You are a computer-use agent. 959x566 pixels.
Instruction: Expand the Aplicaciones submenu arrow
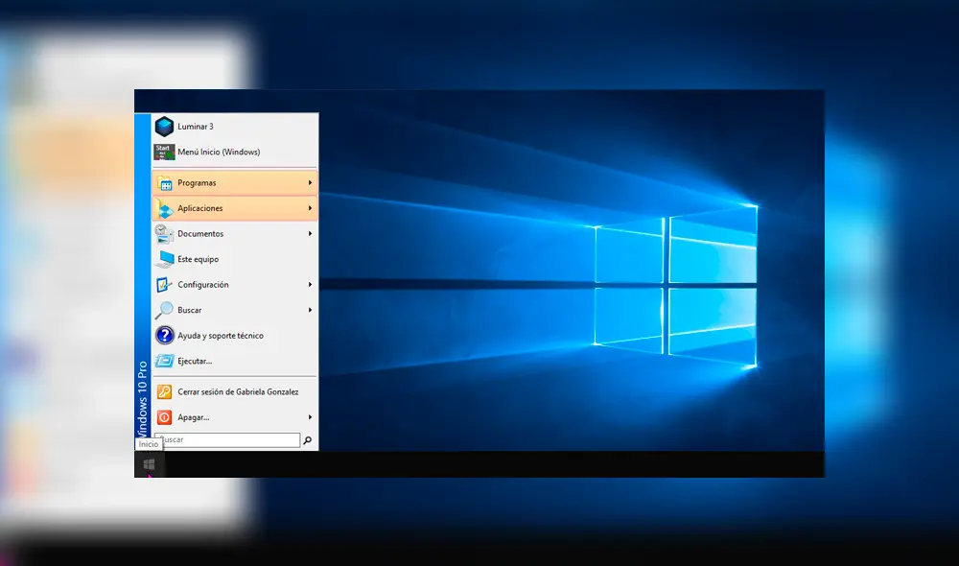(312, 208)
